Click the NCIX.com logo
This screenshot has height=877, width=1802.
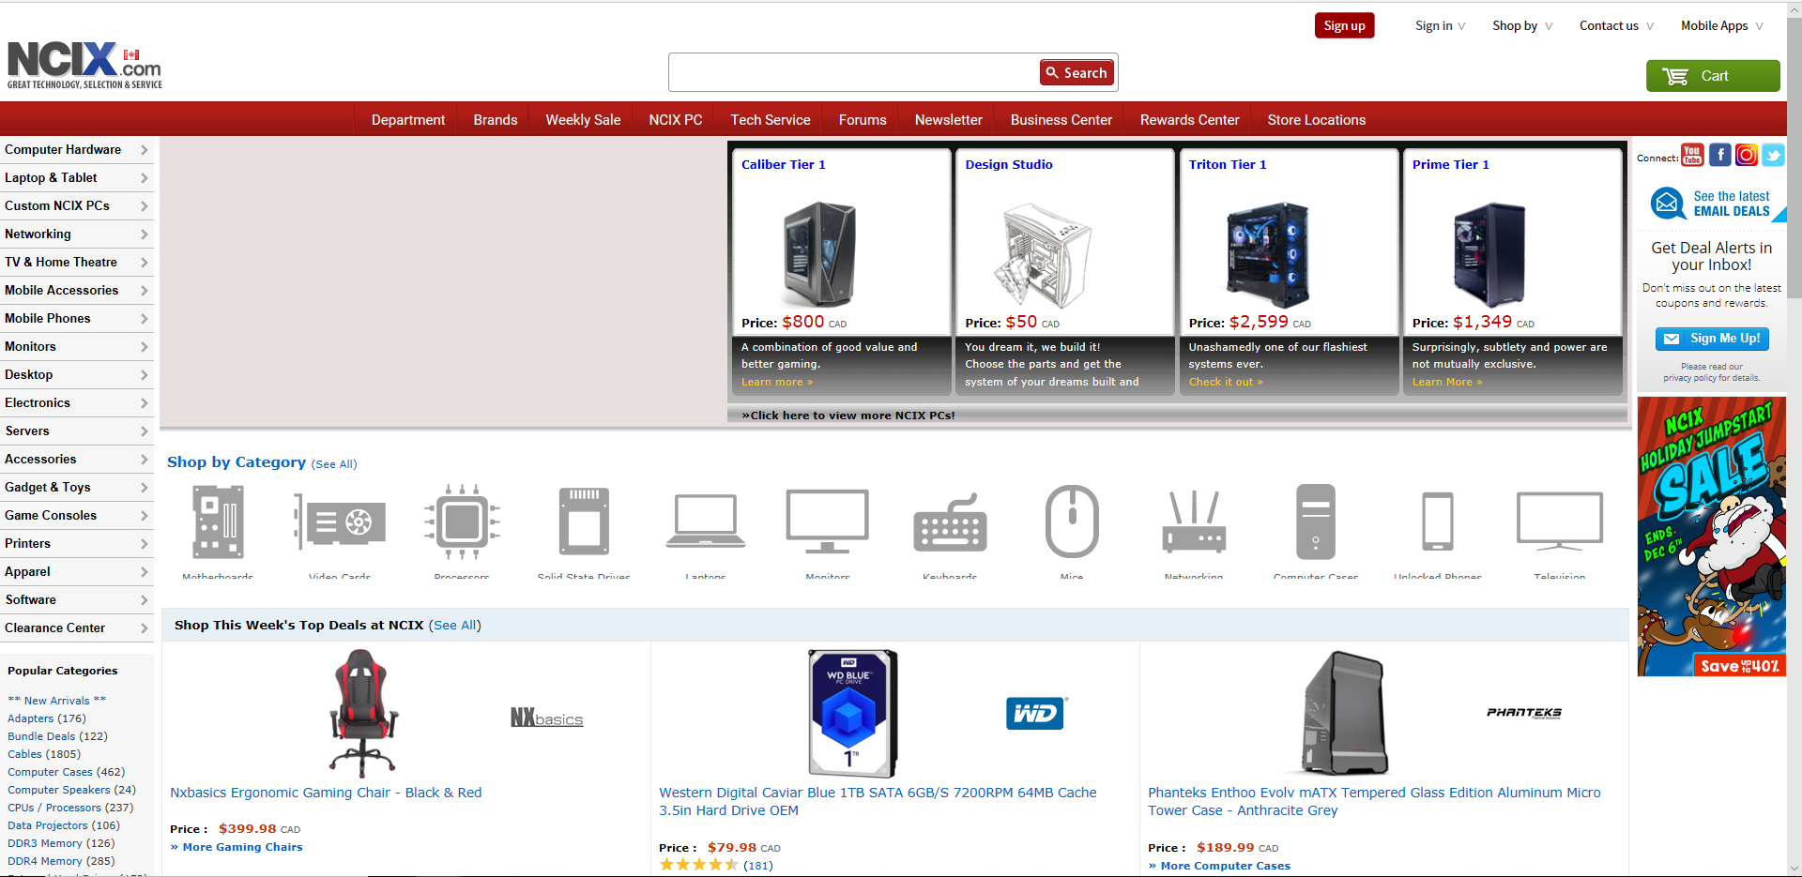click(84, 65)
